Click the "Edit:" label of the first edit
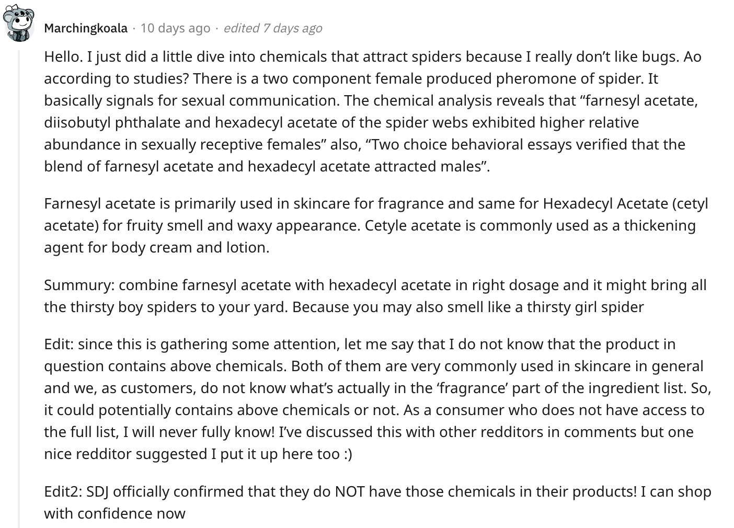734x528 pixels. coord(59,344)
